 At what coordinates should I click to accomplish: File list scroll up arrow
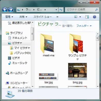pyautogui.click(x=98, y=34)
